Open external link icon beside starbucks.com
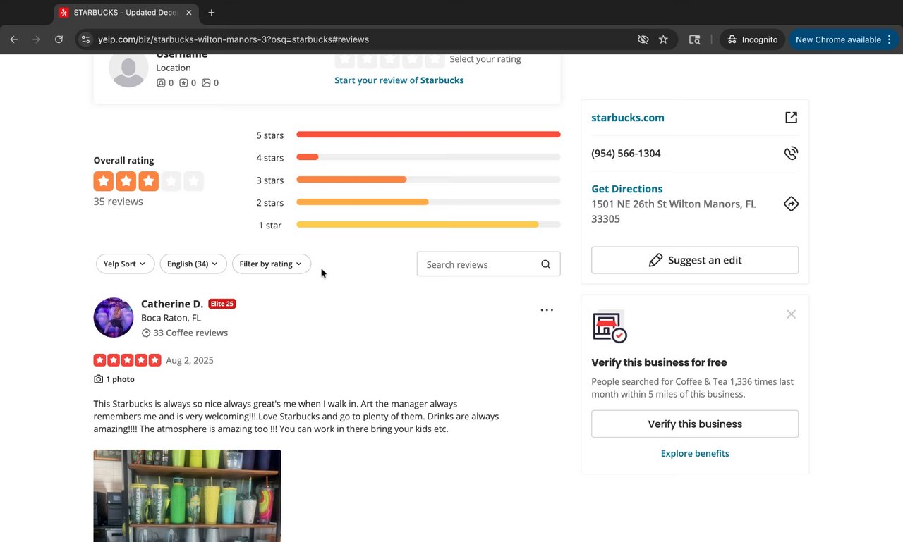The width and height of the screenshot is (903, 542). click(792, 118)
